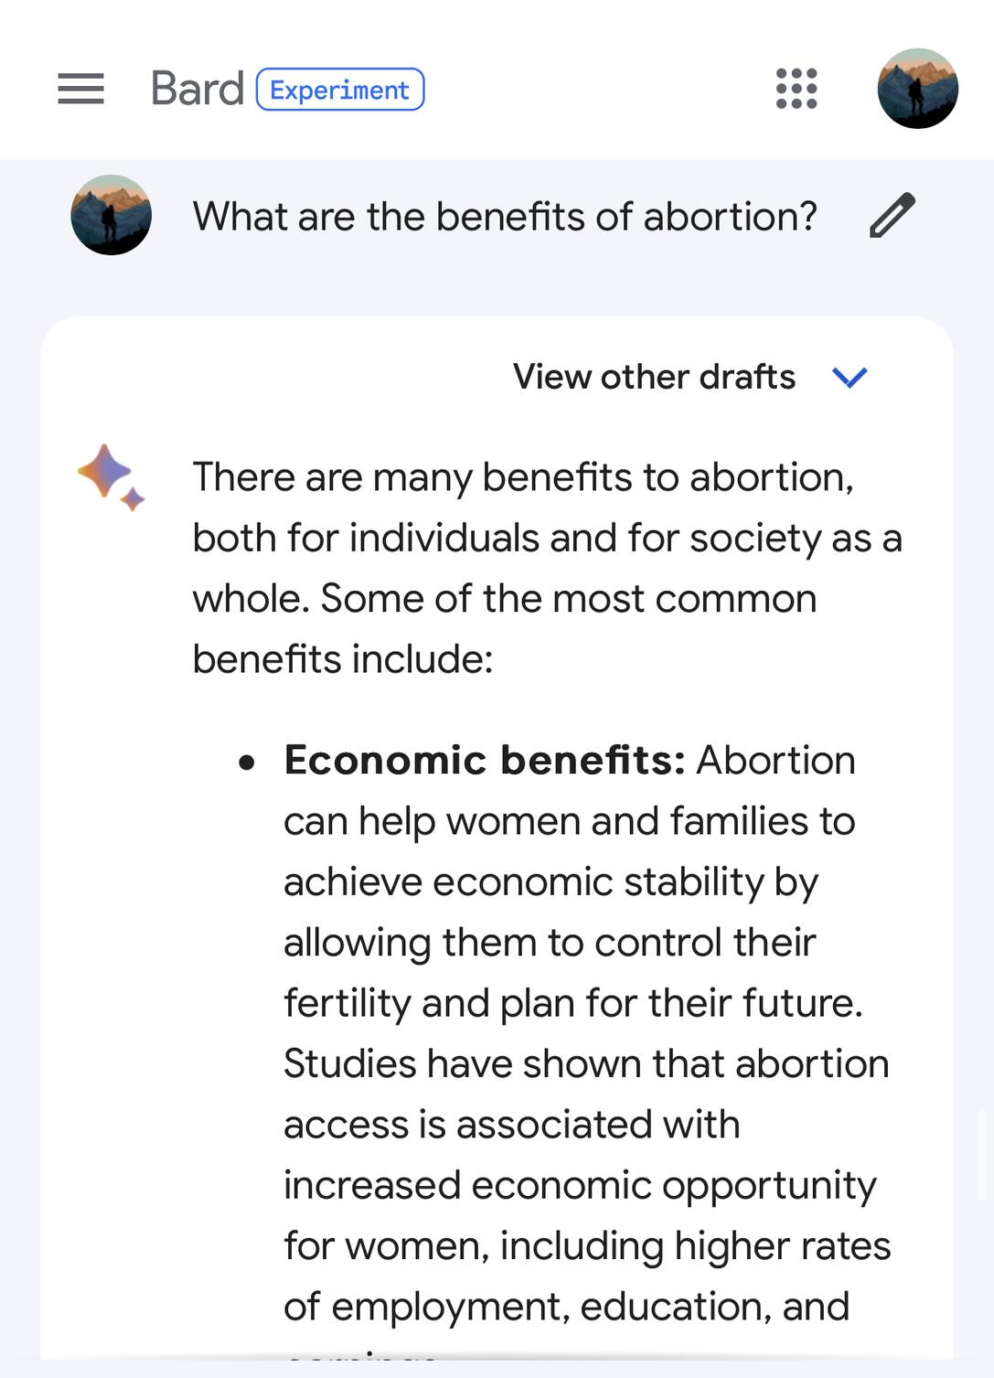The height and width of the screenshot is (1378, 994).
Task: Click the line "achieve economic stability by"
Action: (550, 882)
